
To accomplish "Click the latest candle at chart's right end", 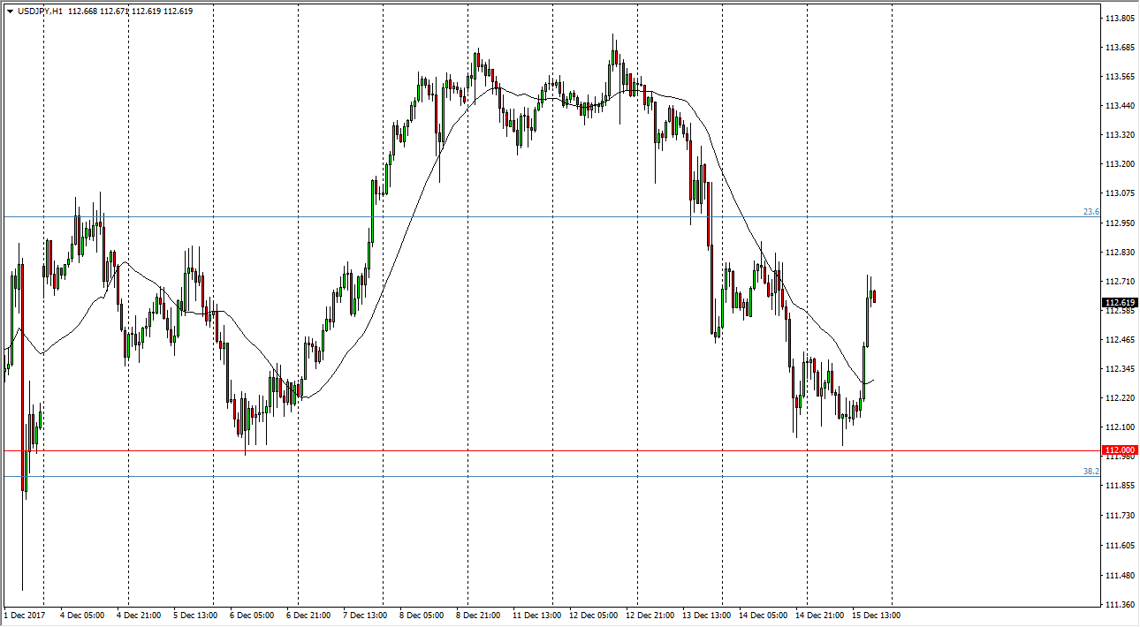I will click(874, 296).
